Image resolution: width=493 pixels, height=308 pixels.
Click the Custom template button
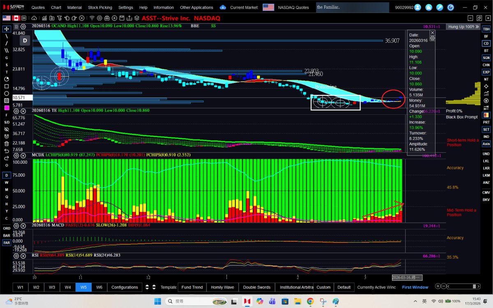(324, 287)
